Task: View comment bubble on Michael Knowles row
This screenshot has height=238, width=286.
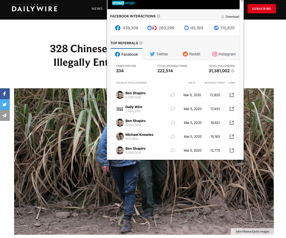Action: tap(173, 137)
